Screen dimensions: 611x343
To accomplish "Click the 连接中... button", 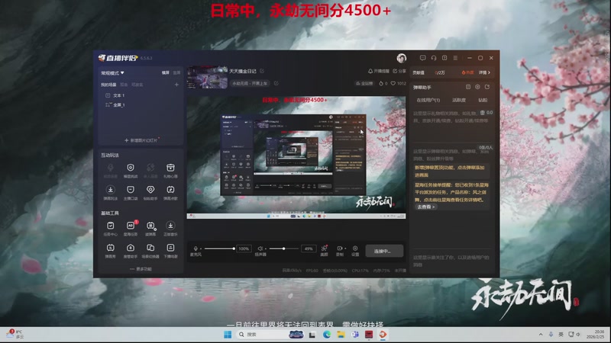I will (384, 252).
